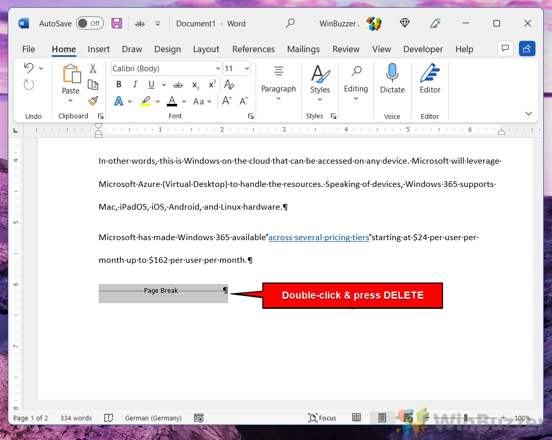Click the Microsoft 365 diamond icon
Image resolution: width=552 pixels, height=440 pixels.
(405, 23)
